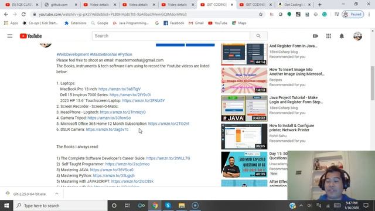Bookmark this page with the star icon

pyautogui.click(x=261, y=14)
